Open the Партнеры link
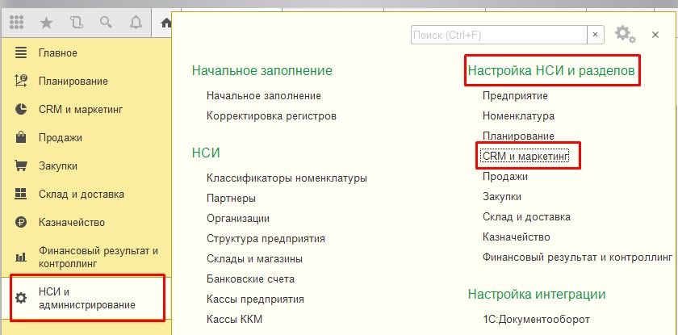This screenshot has height=335, width=678. (x=231, y=199)
